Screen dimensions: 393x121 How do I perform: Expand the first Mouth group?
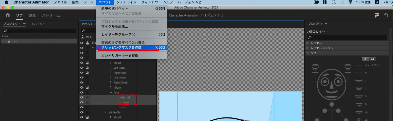pyautogui.click(x=111, y=63)
